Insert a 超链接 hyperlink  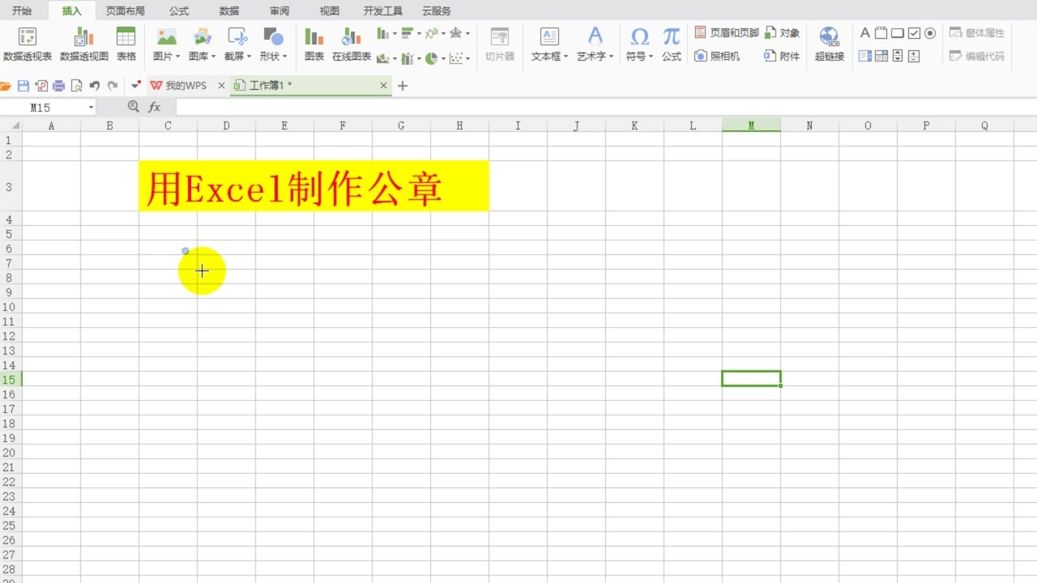point(829,45)
